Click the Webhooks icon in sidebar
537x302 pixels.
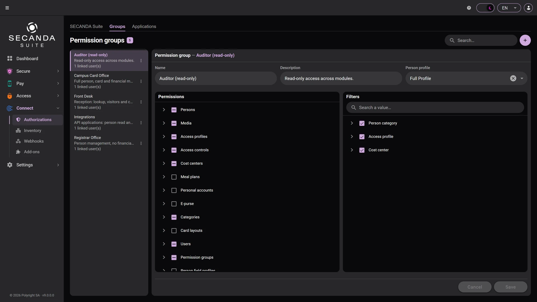18,141
